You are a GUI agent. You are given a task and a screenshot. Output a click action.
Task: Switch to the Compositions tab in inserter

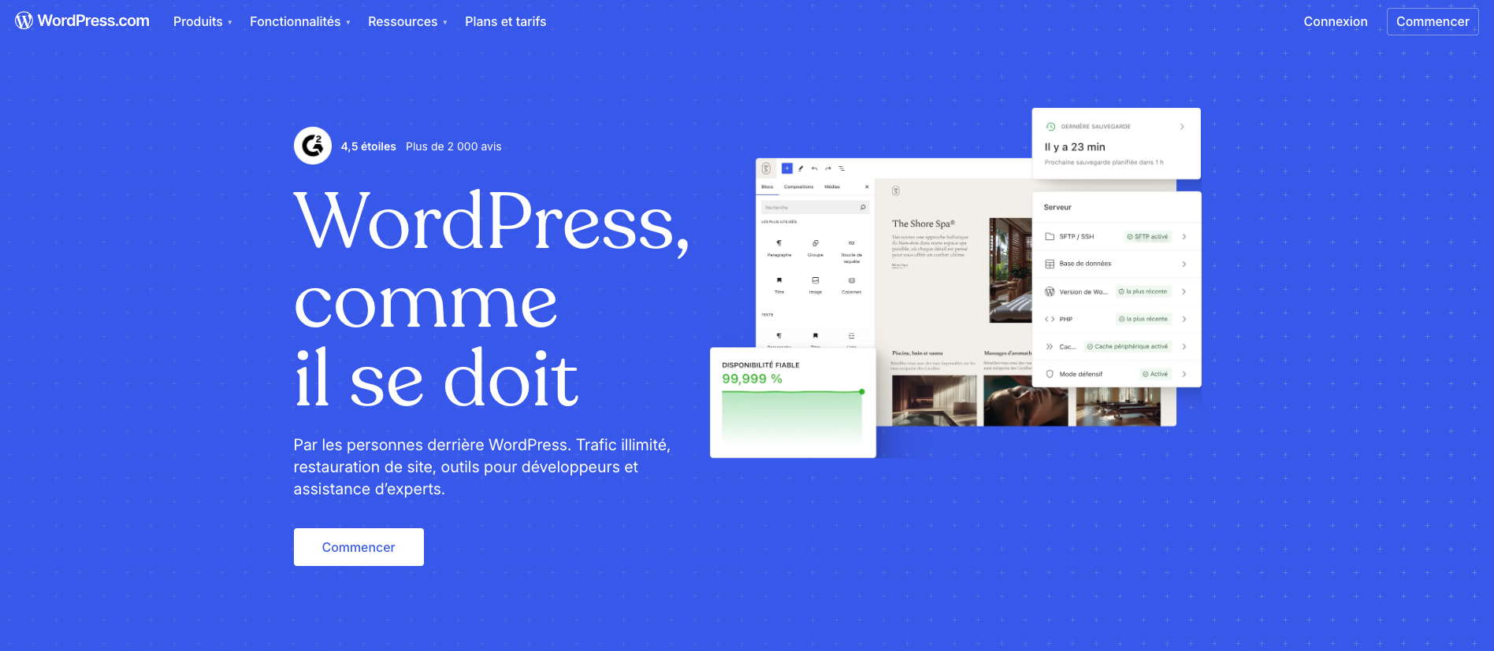tap(798, 187)
